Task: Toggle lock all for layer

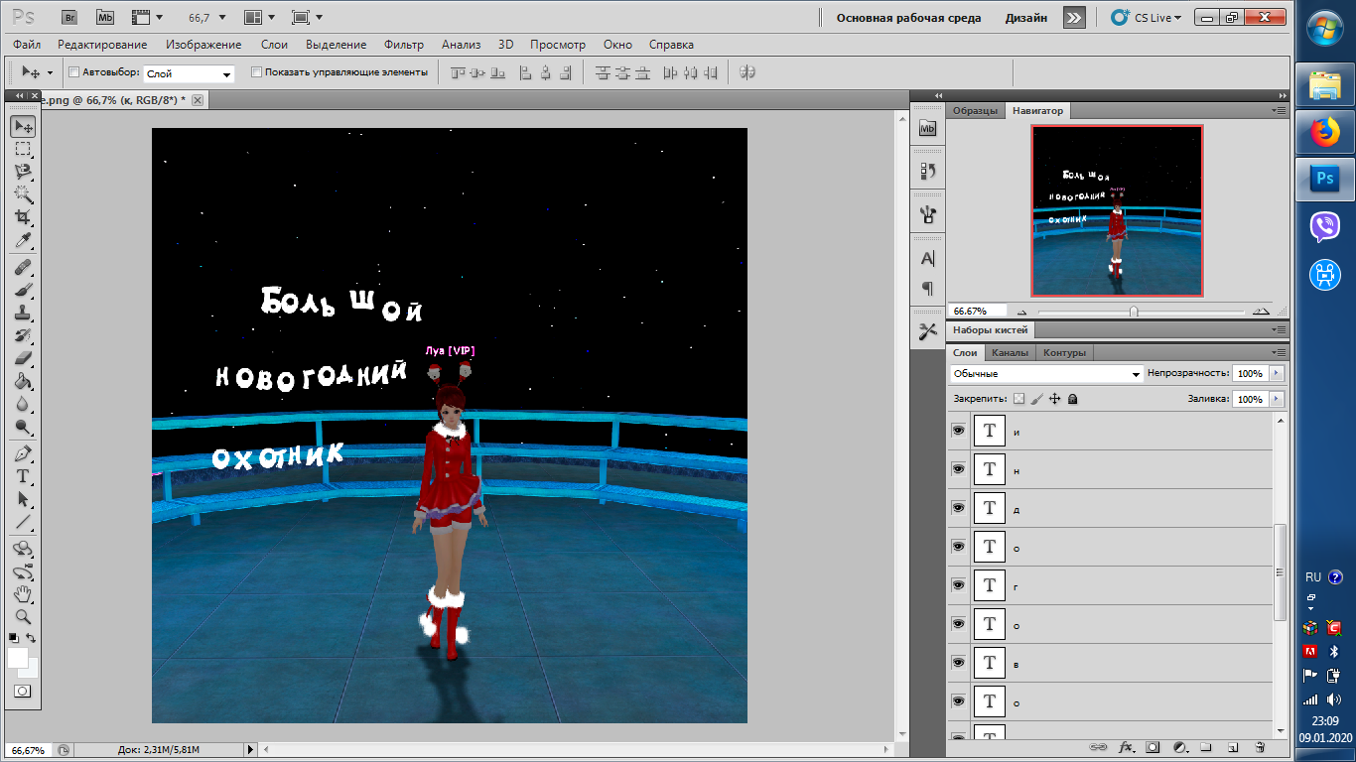Action: (x=1073, y=399)
